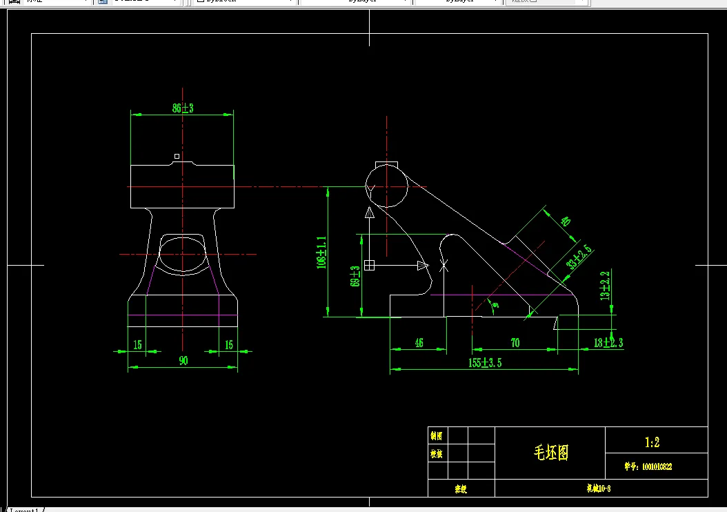Select the 69±3 vertical dimension
This screenshot has height=512, width=727.
coord(355,276)
